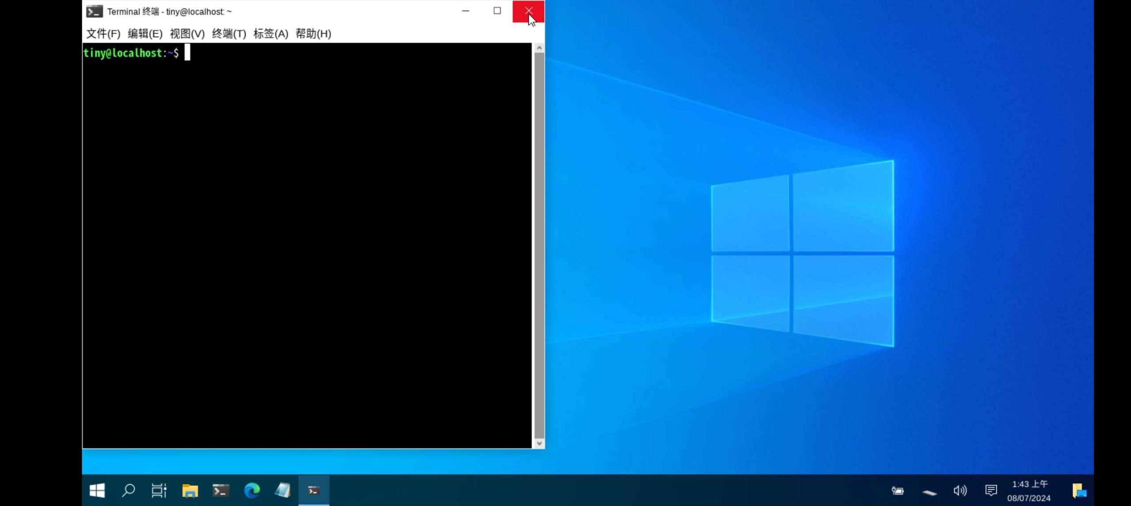Select the active Terminal window taskbar button

[x=314, y=490]
